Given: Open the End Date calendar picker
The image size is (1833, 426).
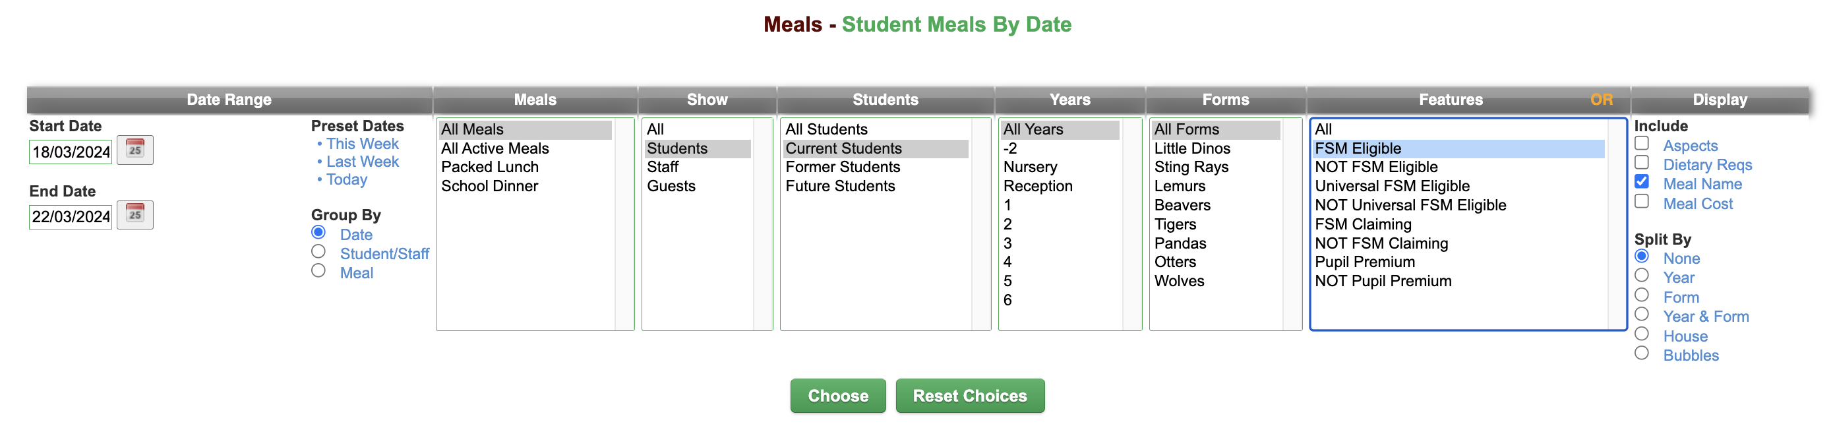Looking at the screenshot, I should tap(135, 215).
